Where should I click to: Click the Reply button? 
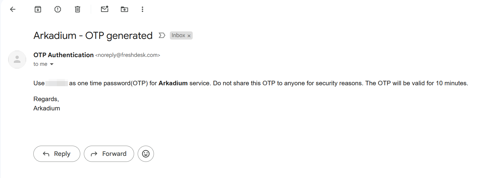pos(57,154)
